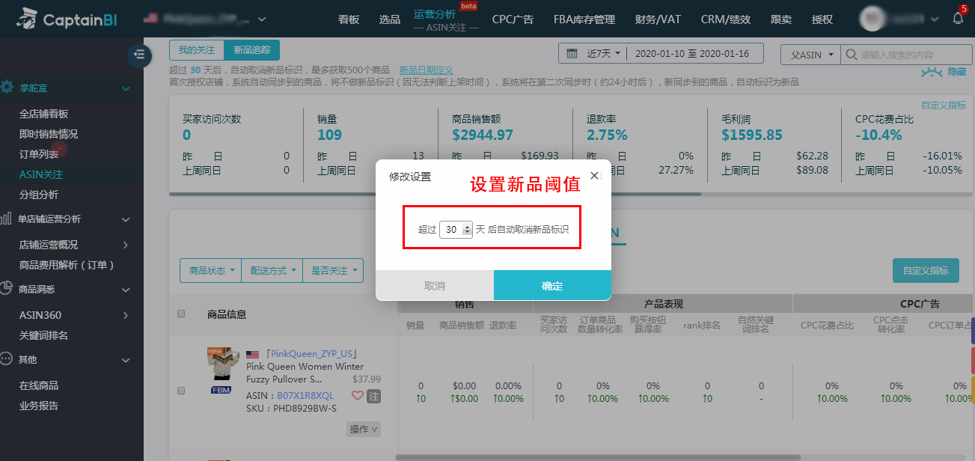Collapse the 其他 section
The width and height of the screenshot is (975, 461).
126,360
